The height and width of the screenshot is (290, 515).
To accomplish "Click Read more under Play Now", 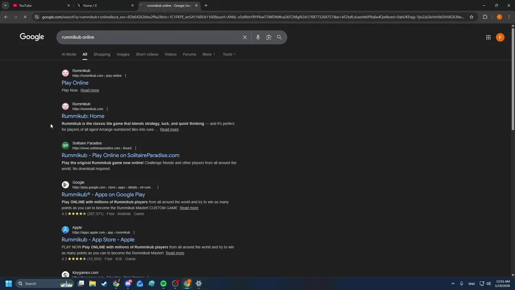I will (x=90, y=90).
